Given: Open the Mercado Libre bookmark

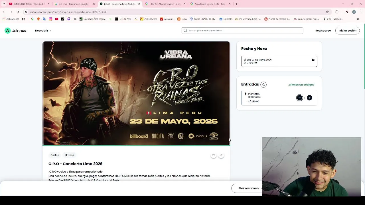Looking at the screenshot, I should click(248, 19).
